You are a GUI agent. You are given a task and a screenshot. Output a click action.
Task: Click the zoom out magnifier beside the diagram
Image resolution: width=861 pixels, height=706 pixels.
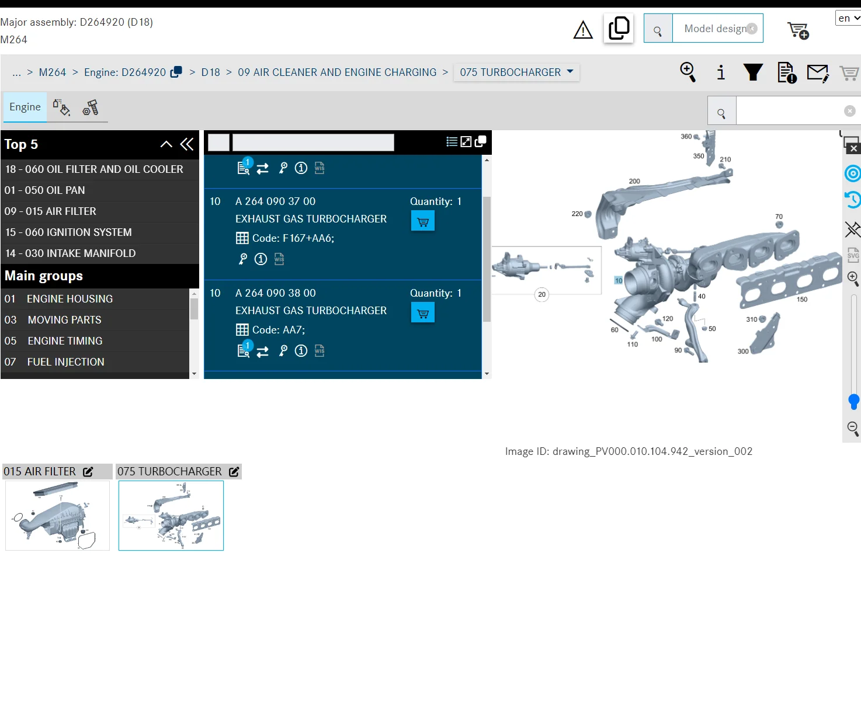(x=853, y=429)
